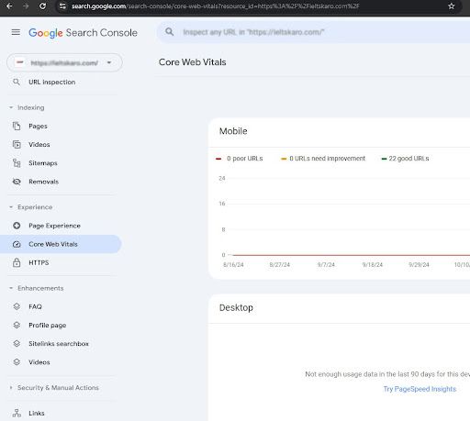Open site information icon in address bar
This screenshot has height=421, width=470.
pyautogui.click(x=62, y=6)
